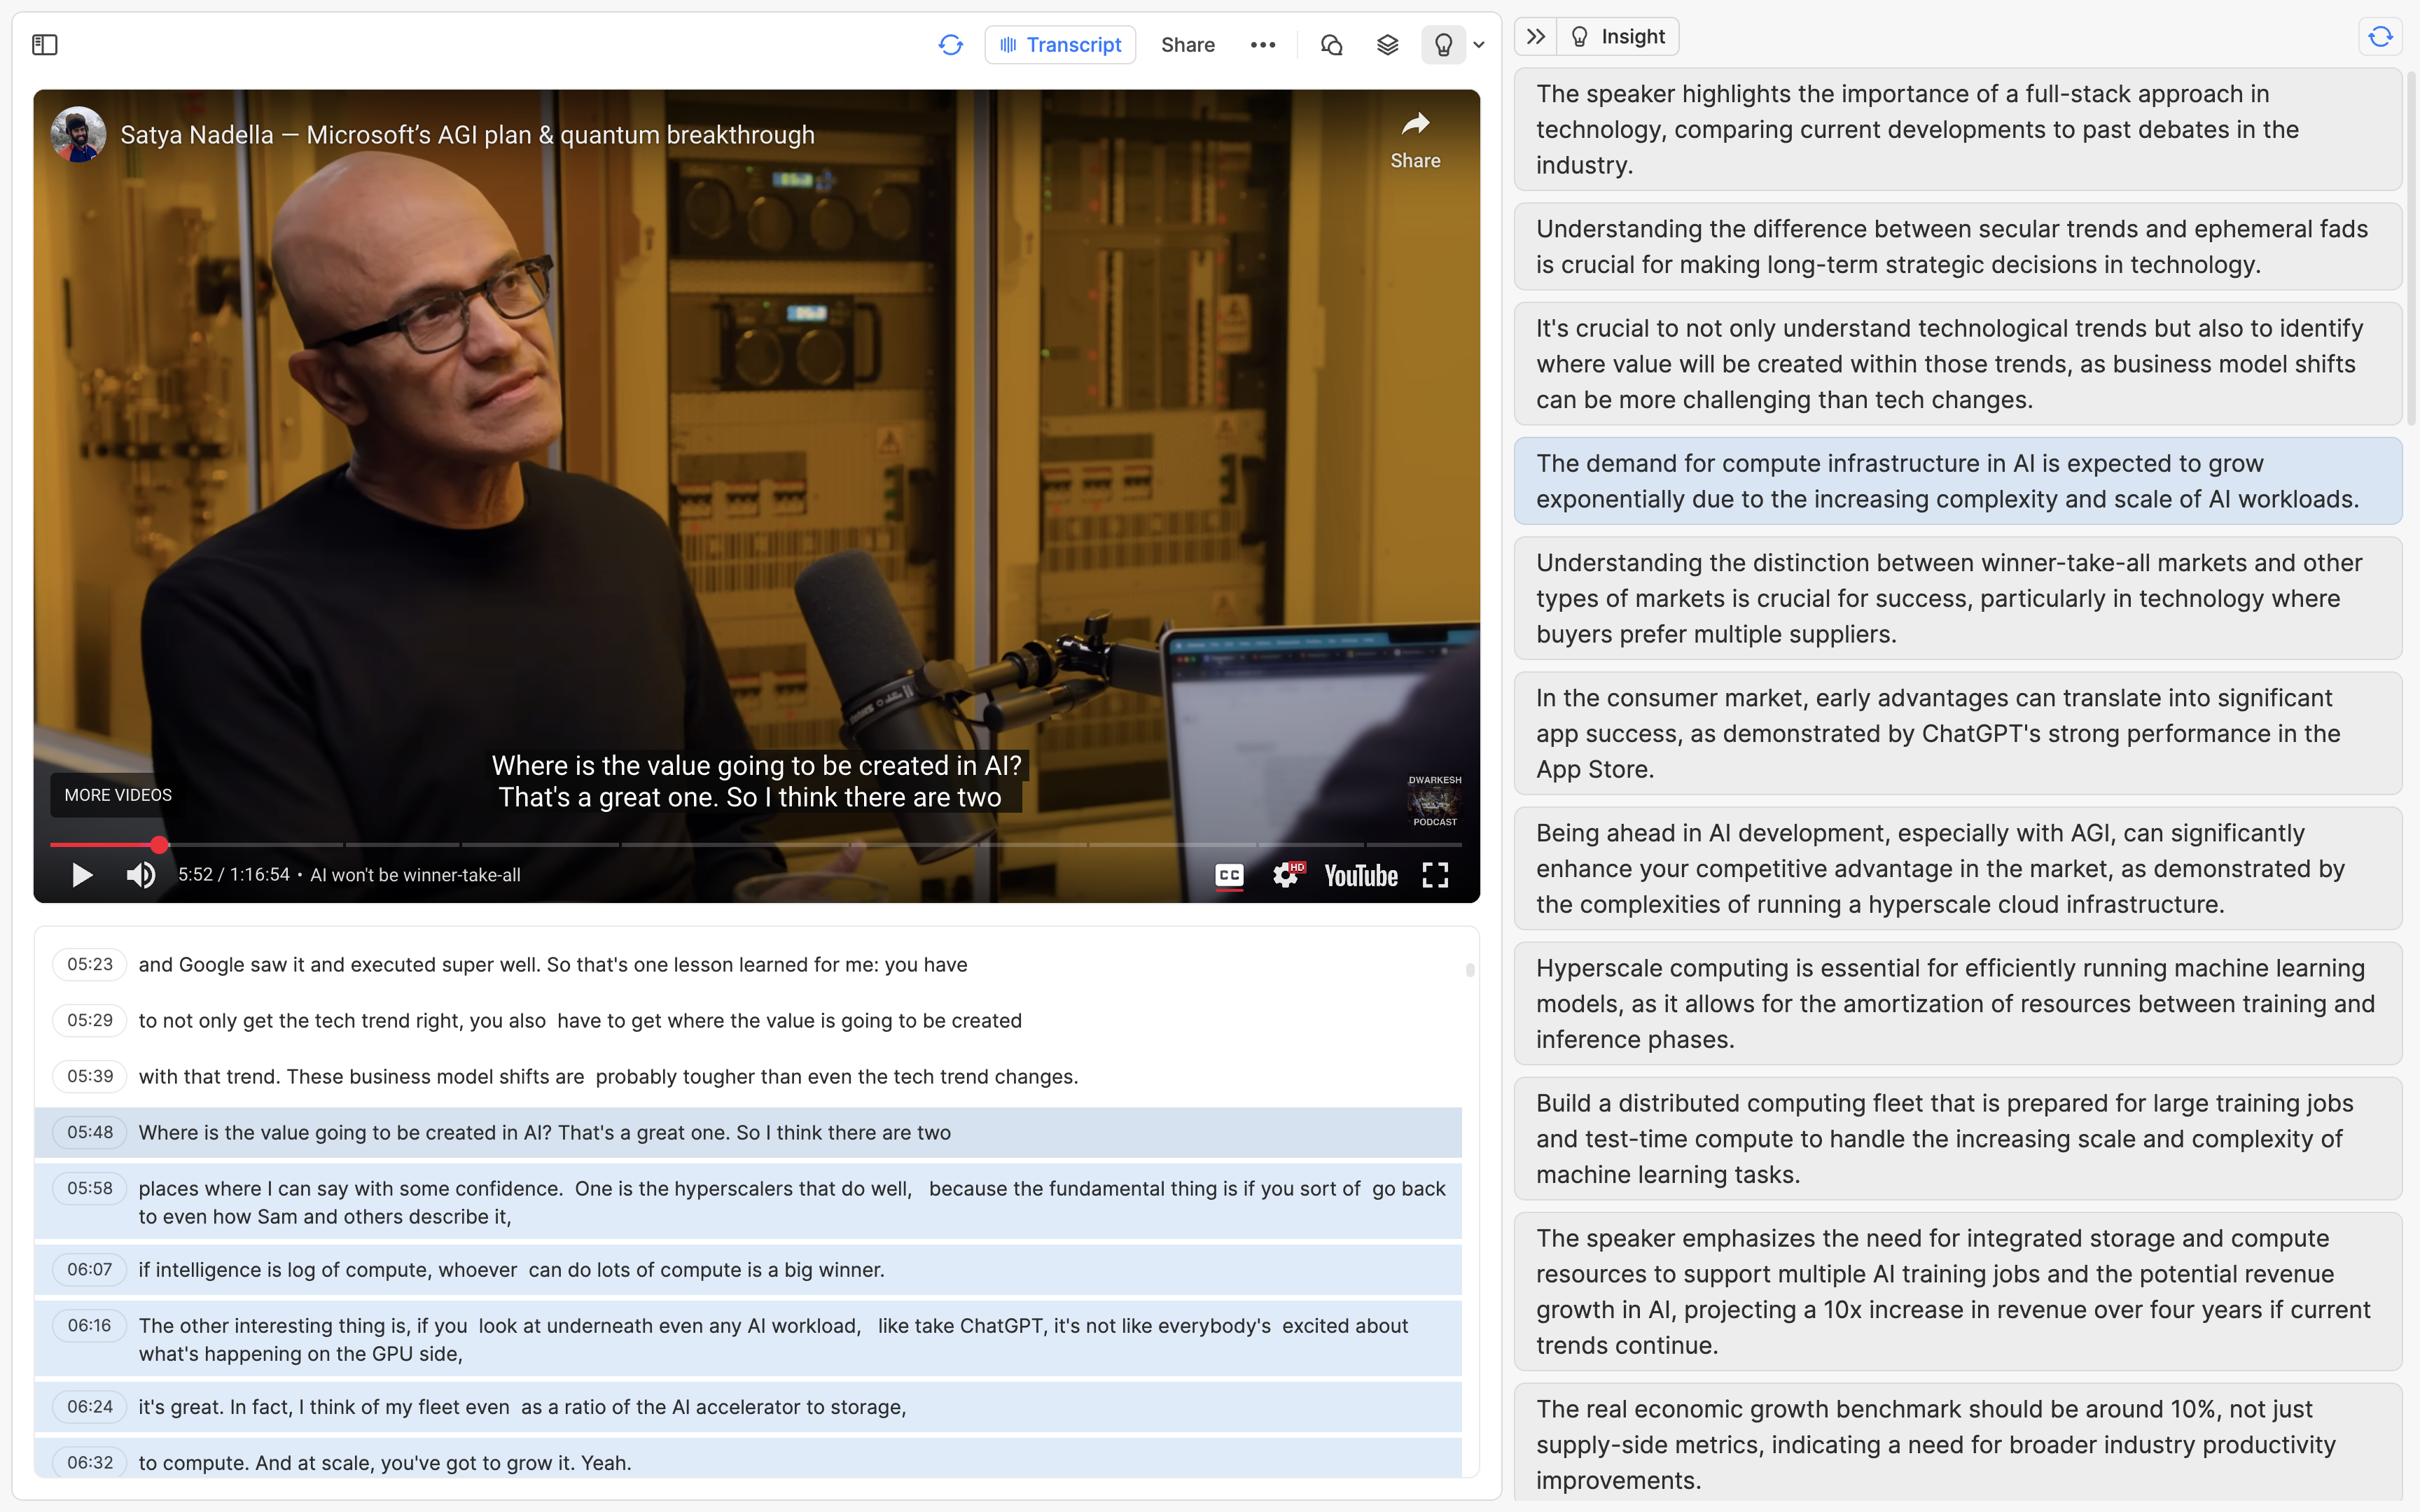Click the Insight panel scrollbar
This screenshot has height=1512, width=2420.
2411,250
